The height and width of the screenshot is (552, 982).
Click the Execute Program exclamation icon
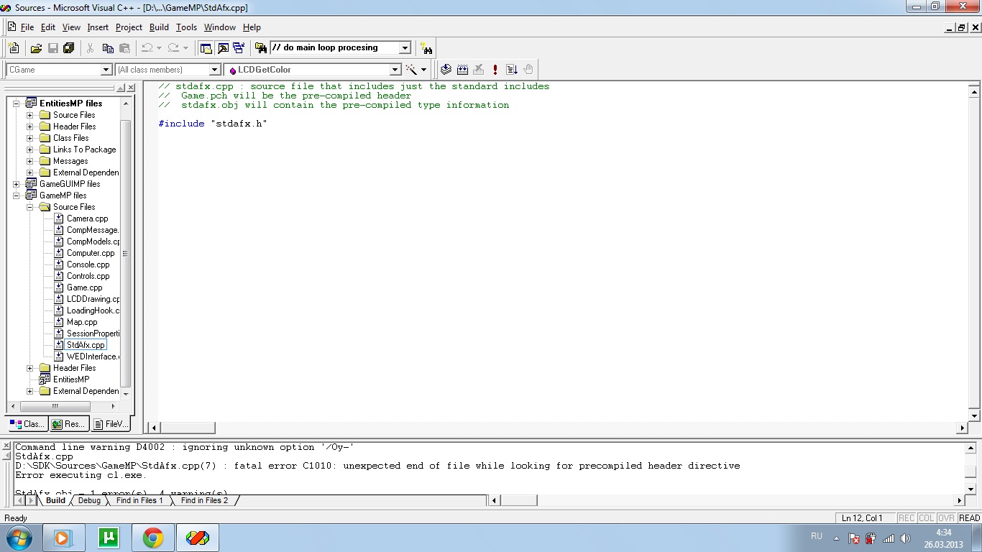495,70
